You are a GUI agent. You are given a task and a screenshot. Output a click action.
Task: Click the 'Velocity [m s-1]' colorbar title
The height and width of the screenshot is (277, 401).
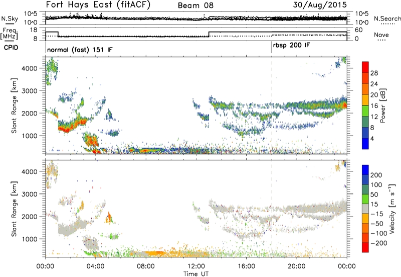tap(392, 208)
